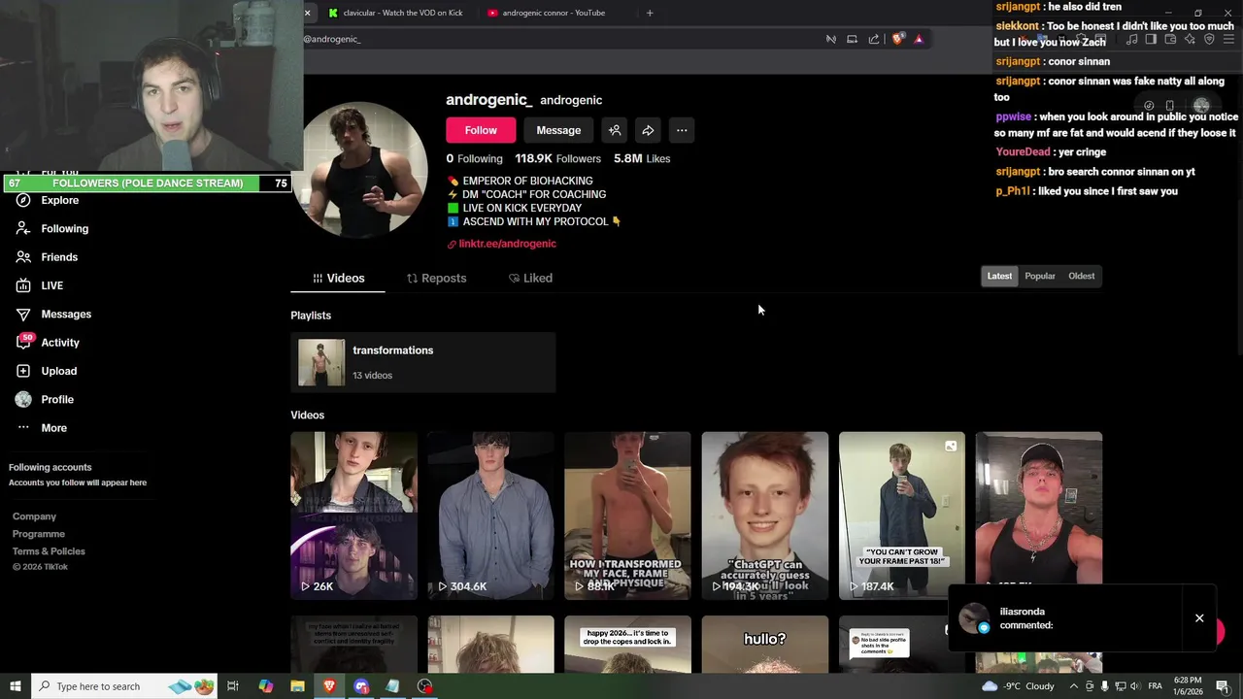Open the three-dot profile options menu

[x=682, y=130]
